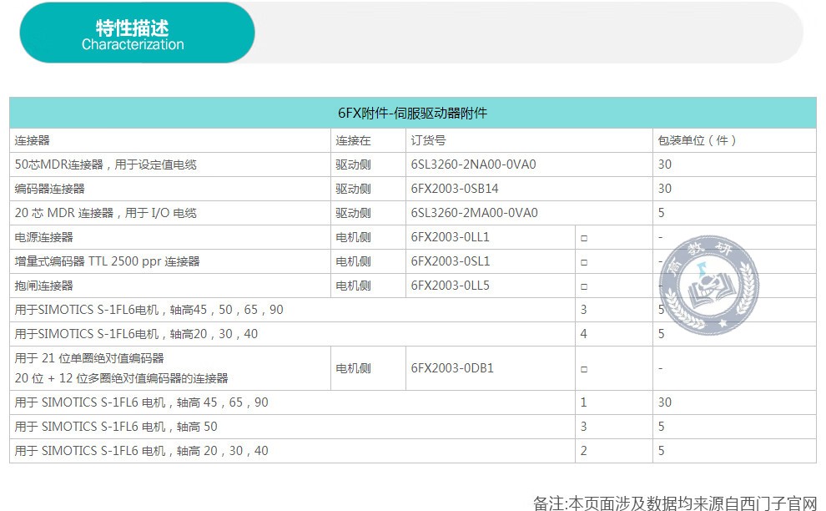Viewport: 826px width, 511px height.
Task: Click 电机侧 in the 6FX2003-0DB1 row
Action: pyautogui.click(x=353, y=368)
